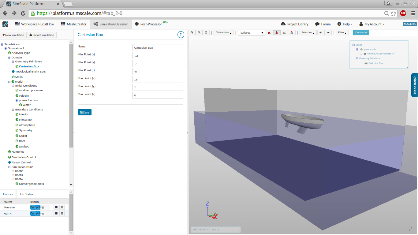The width and height of the screenshot is (418, 235).
Task: Click the Create set button
Action: (x=361, y=33)
